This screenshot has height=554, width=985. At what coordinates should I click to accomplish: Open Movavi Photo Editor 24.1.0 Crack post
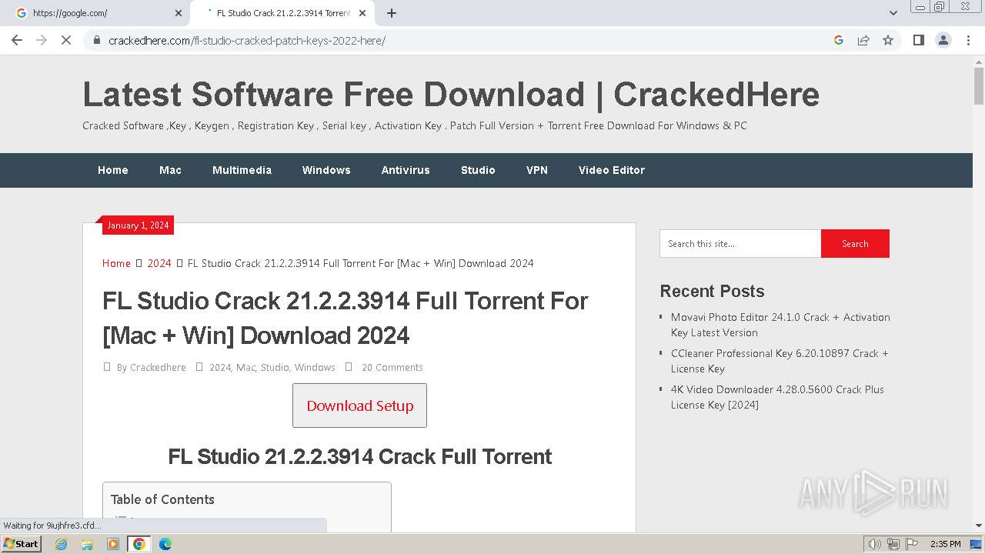(x=780, y=325)
